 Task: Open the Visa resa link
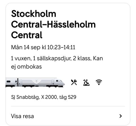tap(22, 116)
